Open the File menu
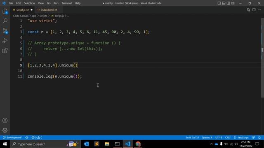264x148 pixels. click(x=11, y=3)
